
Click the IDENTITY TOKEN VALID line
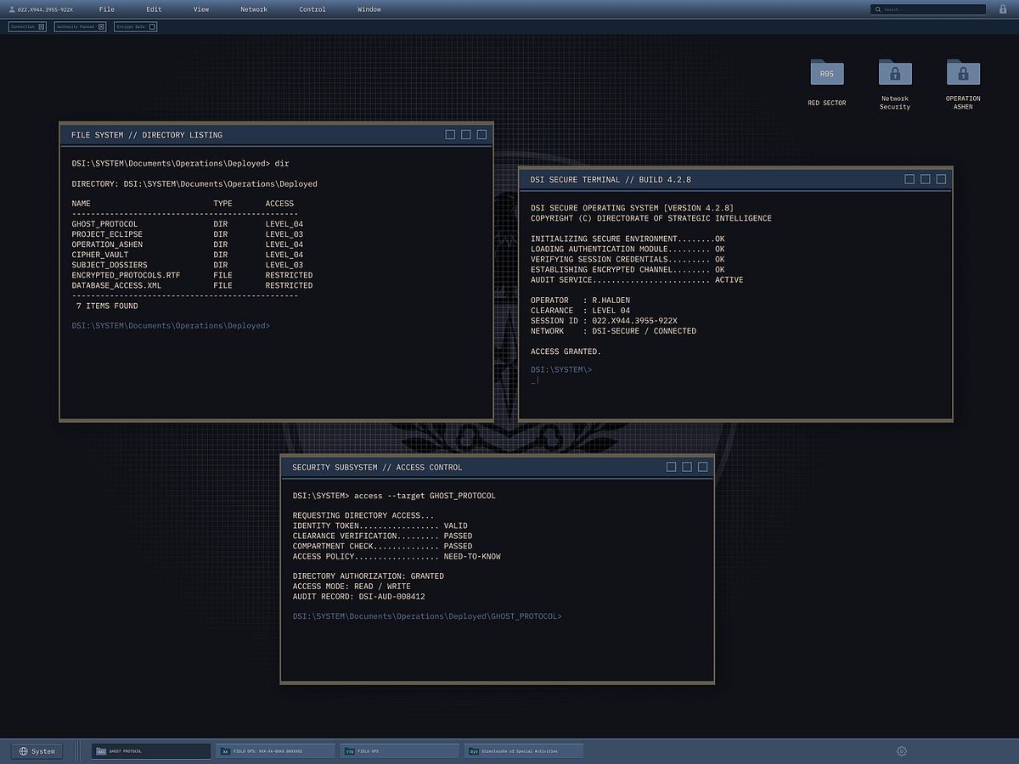click(x=380, y=526)
